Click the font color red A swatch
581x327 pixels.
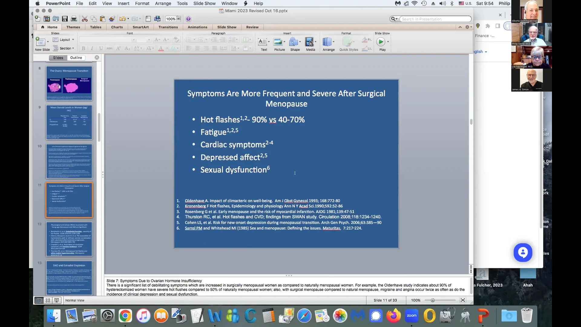(x=161, y=48)
